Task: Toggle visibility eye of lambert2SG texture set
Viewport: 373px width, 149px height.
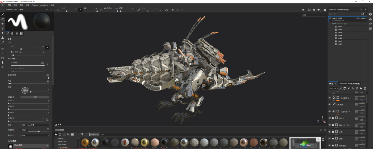Action: pyautogui.click(x=330, y=18)
